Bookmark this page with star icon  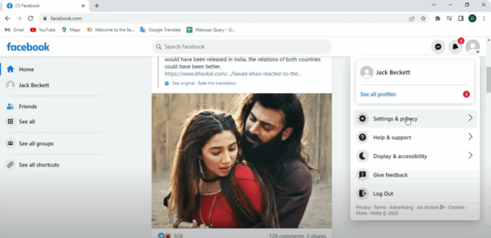423,18
